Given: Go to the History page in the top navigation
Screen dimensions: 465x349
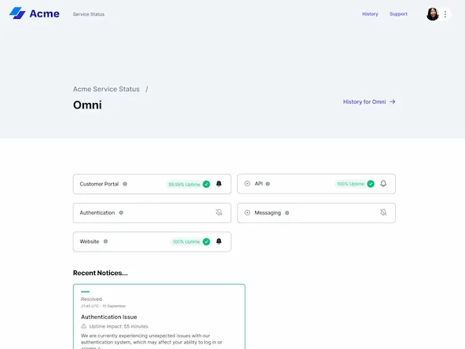Looking at the screenshot, I should tap(370, 14).
